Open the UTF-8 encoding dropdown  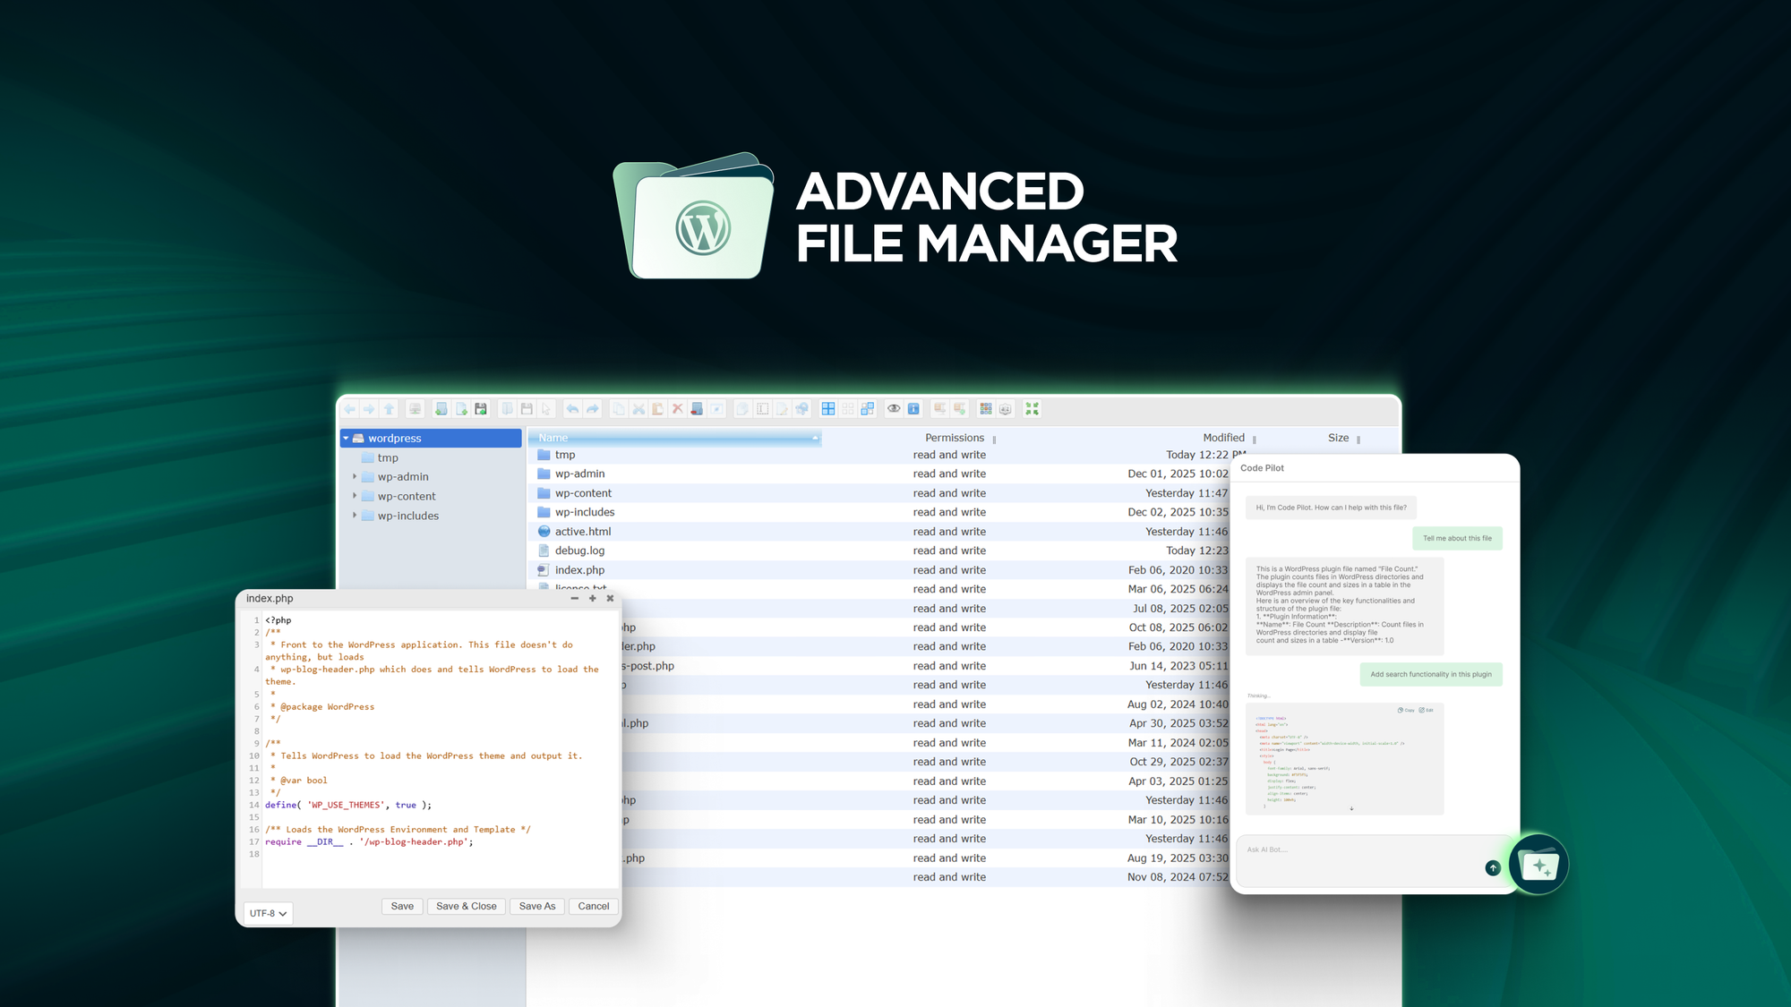point(267,913)
